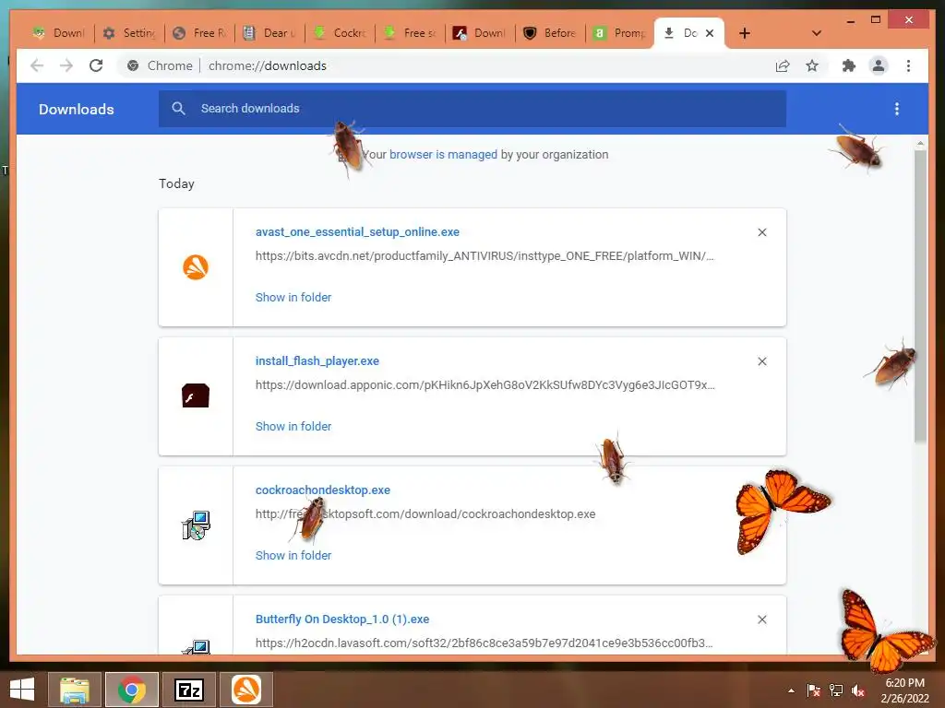Click the download.apponic.com source URL text
This screenshot has width=945, height=708.
tap(485, 384)
